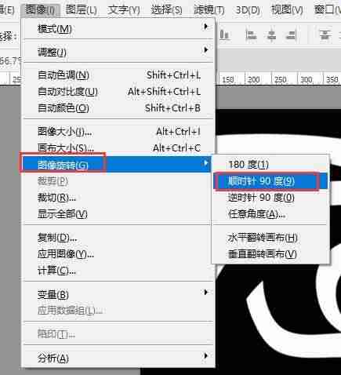Choose 自动对比度(U) menu entry

[118, 92]
